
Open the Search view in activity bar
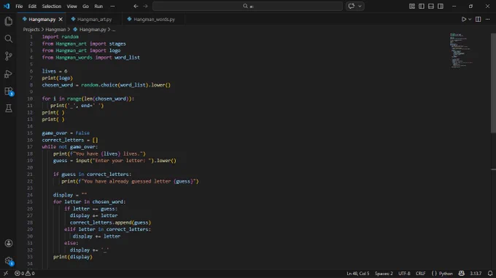9,39
